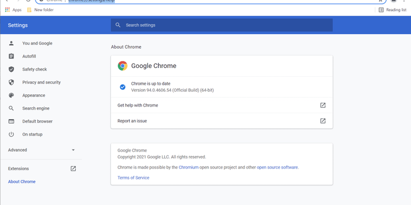Open the Apps grid icon in bookmarks bar
This screenshot has width=411, height=205.
click(8, 10)
